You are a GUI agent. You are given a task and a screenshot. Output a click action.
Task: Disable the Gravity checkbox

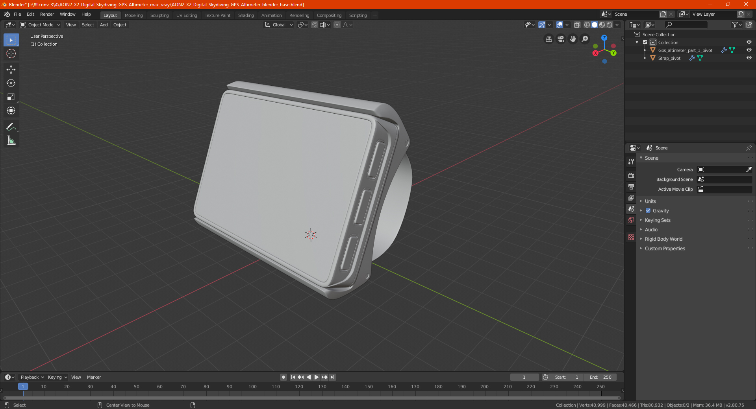pyautogui.click(x=648, y=210)
